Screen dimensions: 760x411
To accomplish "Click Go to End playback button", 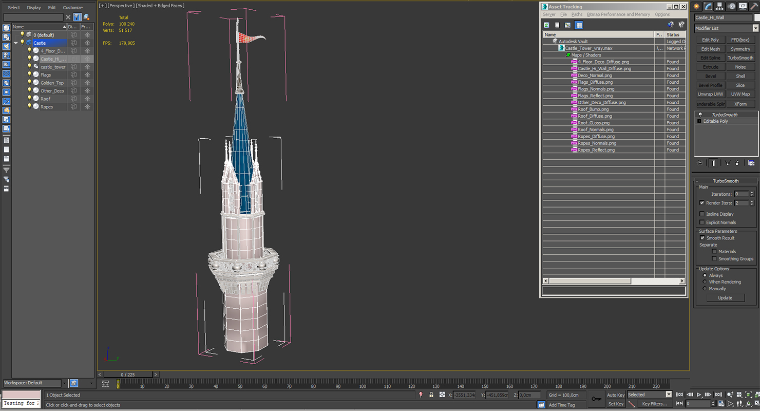I will (718, 395).
